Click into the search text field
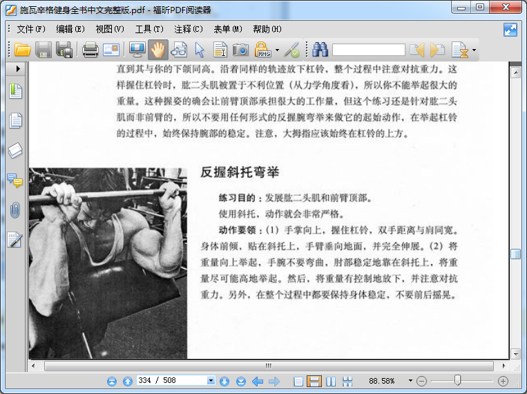Viewport: 527px width, 394px height. 369,50
